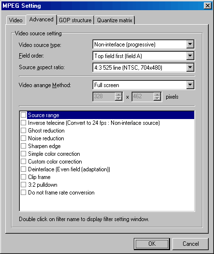Turn on Sharpen edge filter
This screenshot has height=254, width=214.
(24, 146)
